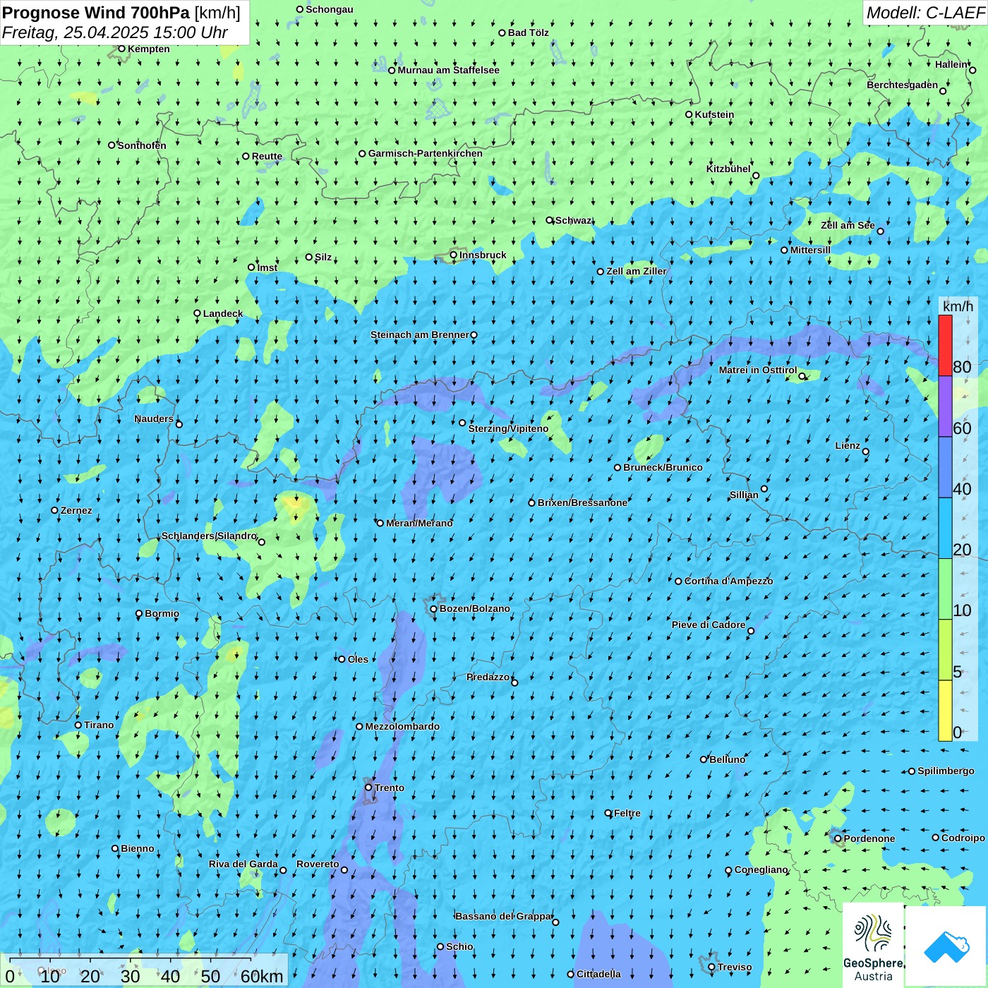
Task: Click the 'Bormio' label
Action: [162, 613]
